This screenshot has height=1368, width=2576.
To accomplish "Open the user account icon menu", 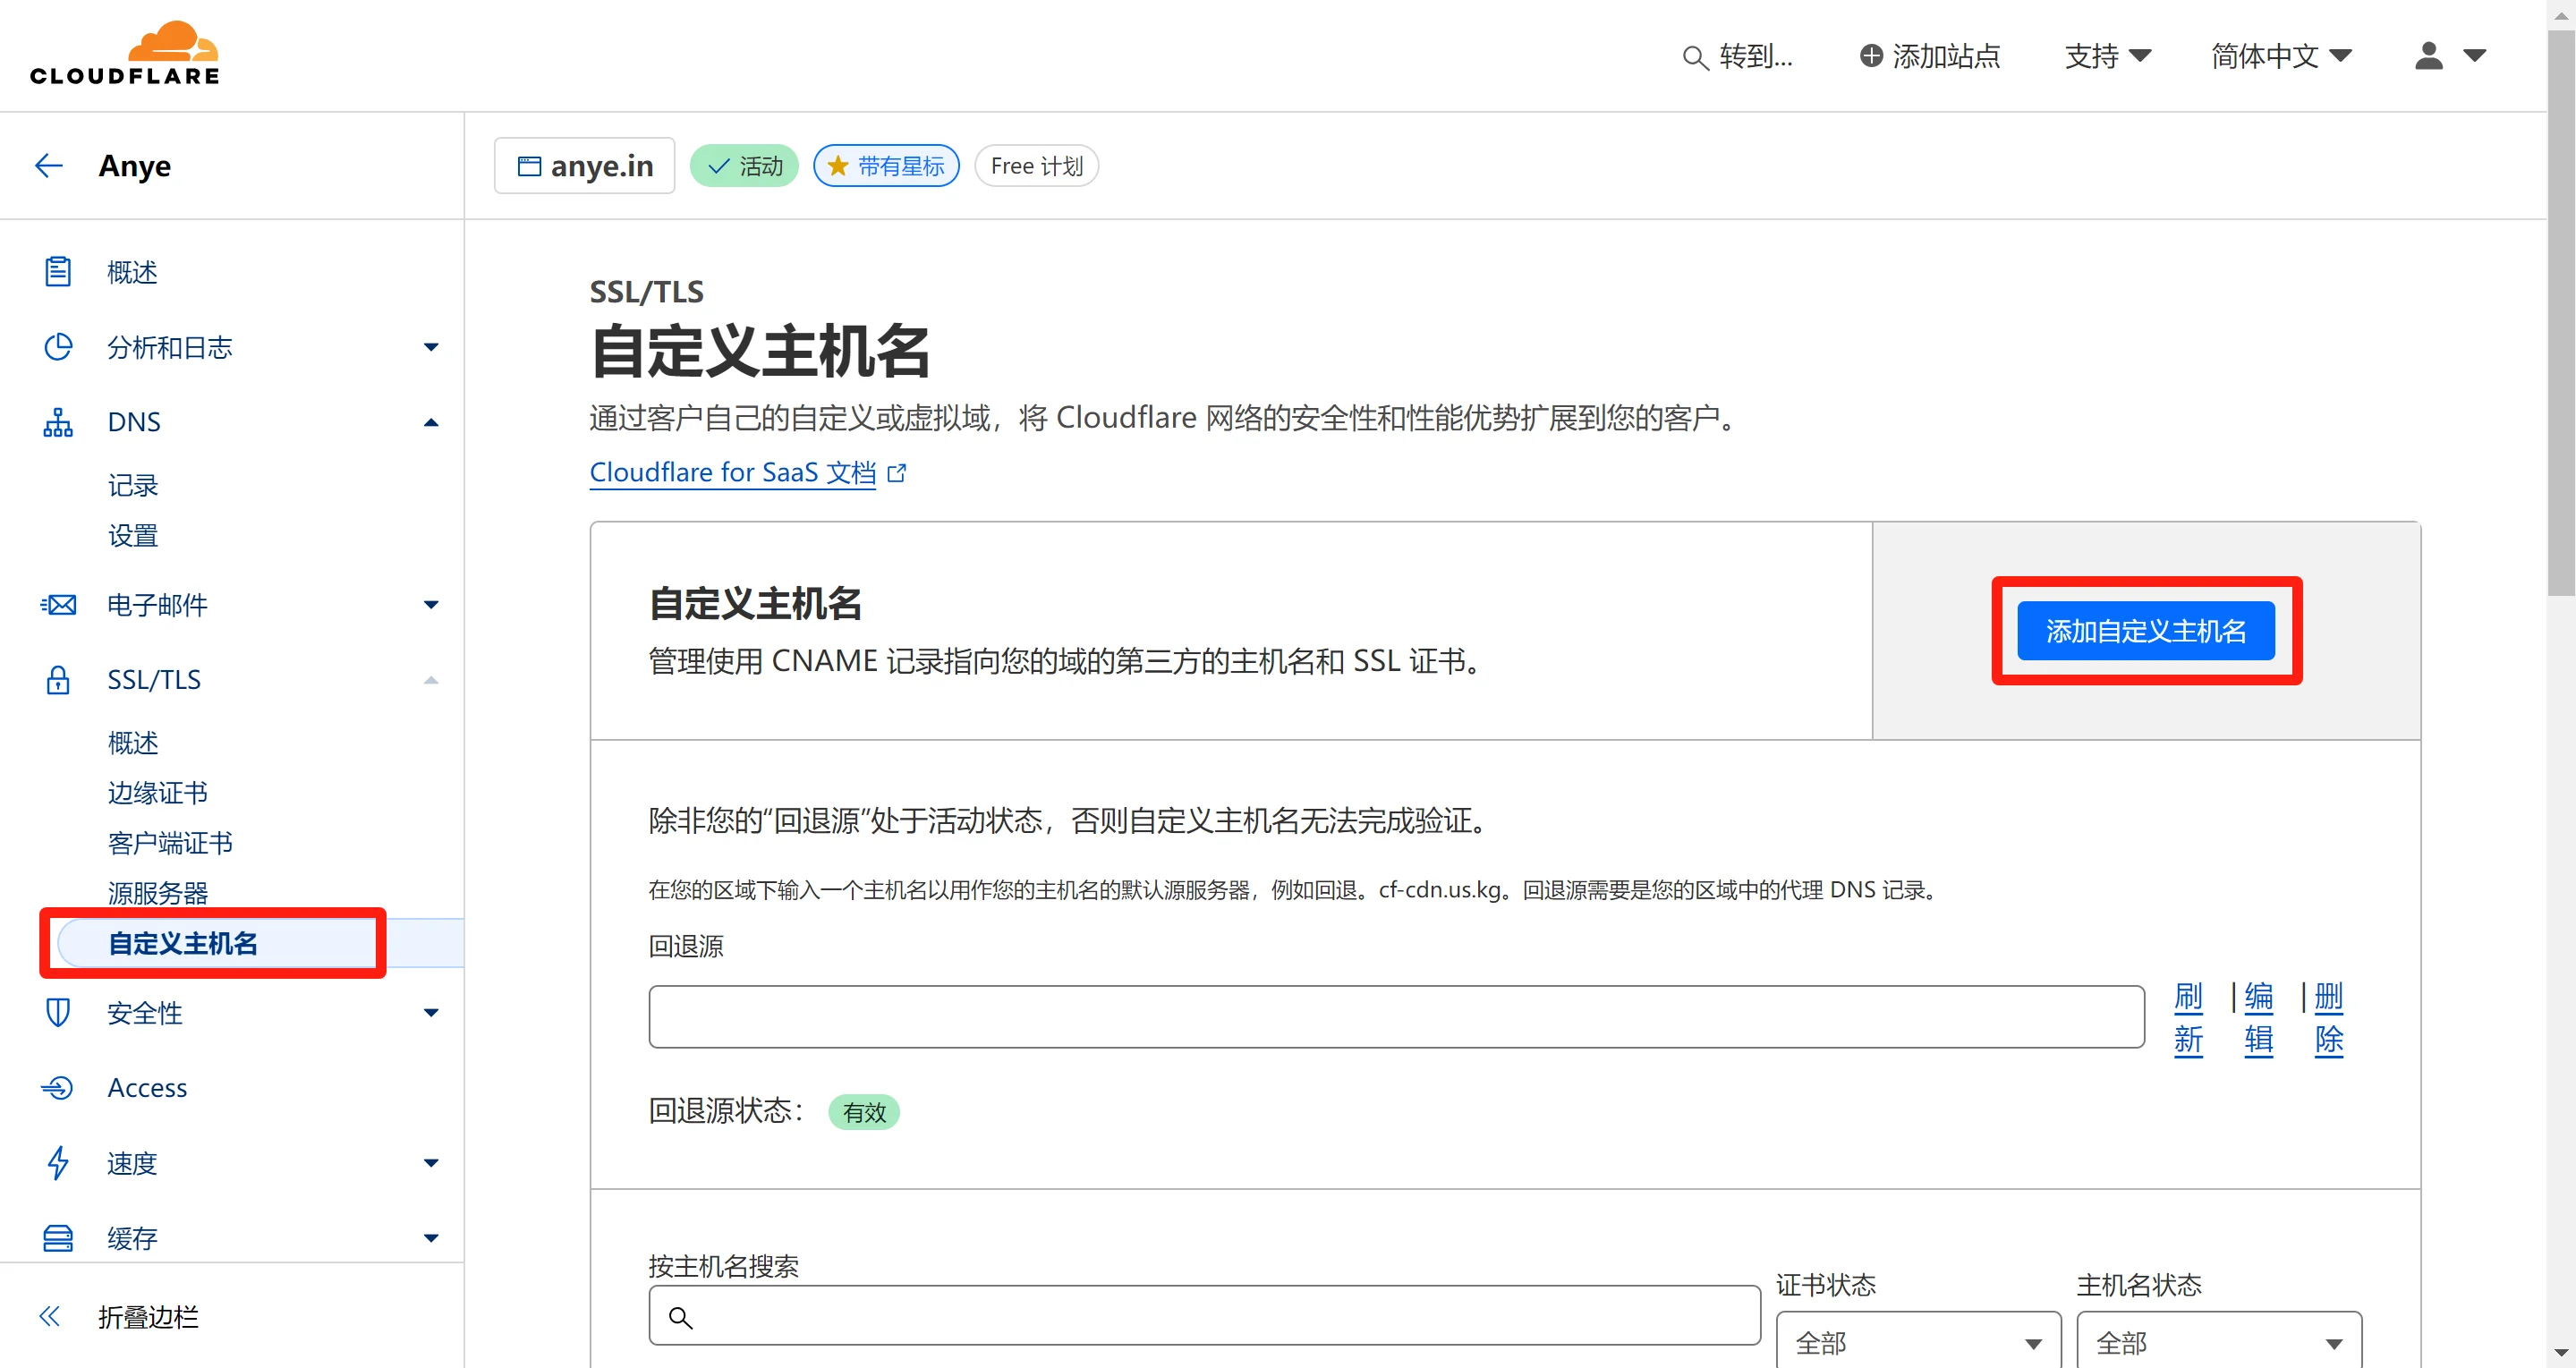I will coord(2429,56).
